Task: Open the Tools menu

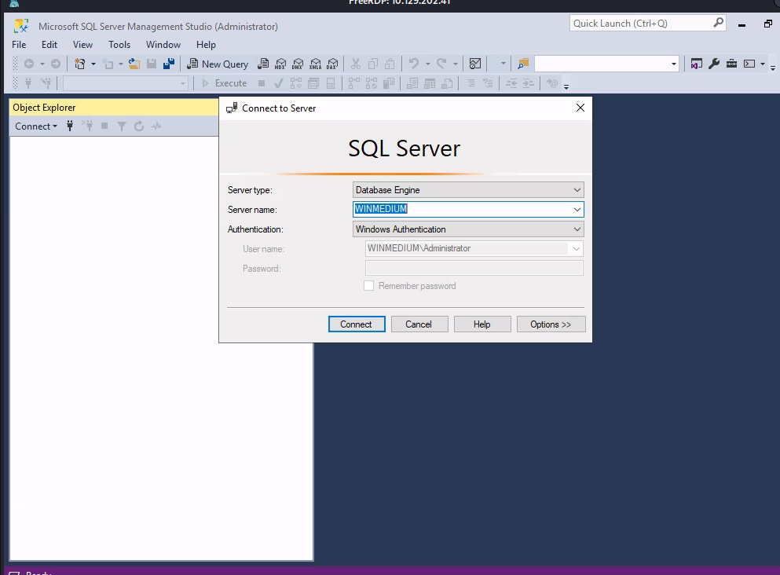Action: tap(119, 45)
